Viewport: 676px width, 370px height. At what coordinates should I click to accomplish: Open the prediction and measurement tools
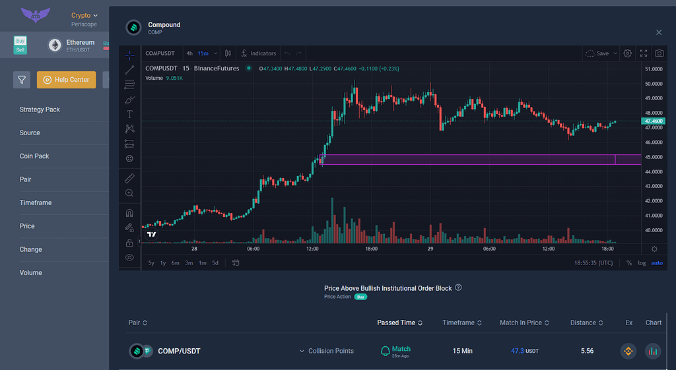point(129,143)
